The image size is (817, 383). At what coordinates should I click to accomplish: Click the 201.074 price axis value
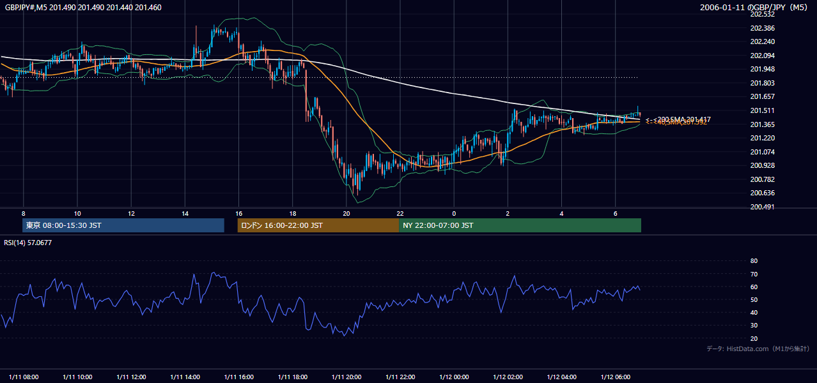tap(762, 152)
